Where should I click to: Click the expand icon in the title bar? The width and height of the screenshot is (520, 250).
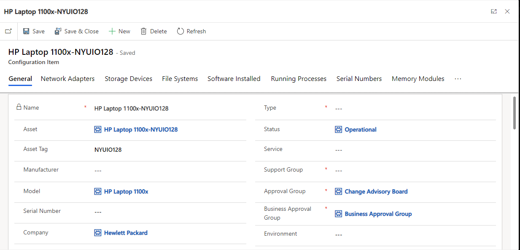493,11
